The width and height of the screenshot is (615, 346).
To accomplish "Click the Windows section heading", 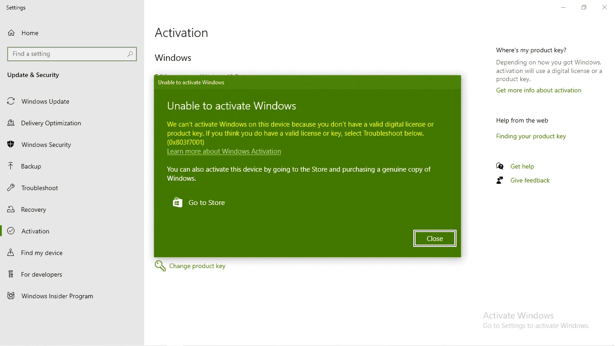I will 173,58.
